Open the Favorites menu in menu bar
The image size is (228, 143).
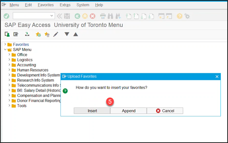(x=46, y=5)
